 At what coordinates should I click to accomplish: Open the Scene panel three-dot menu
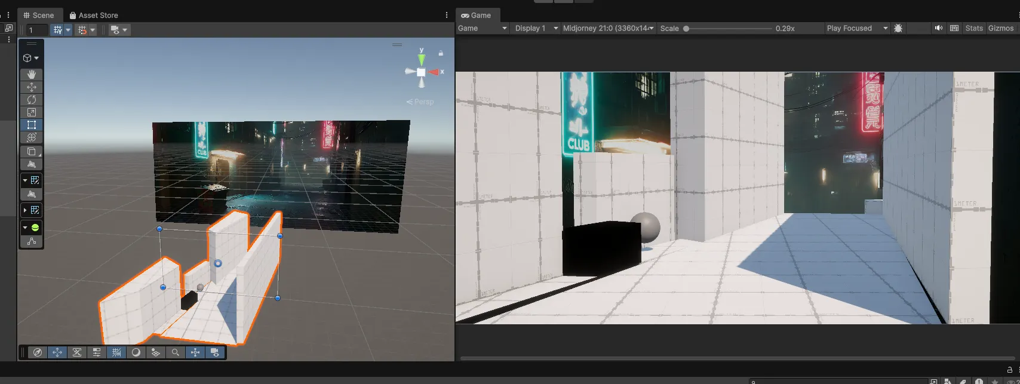pyautogui.click(x=447, y=15)
